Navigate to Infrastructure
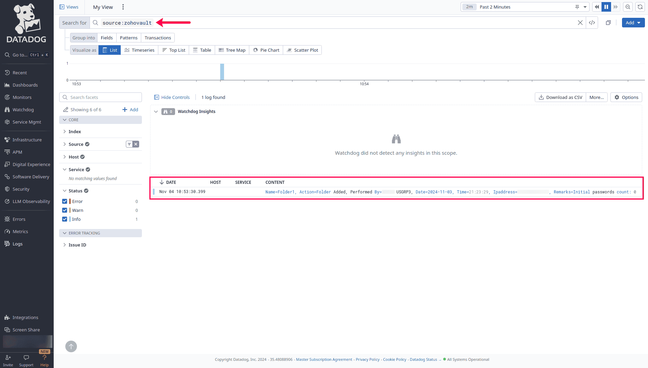 coord(27,140)
